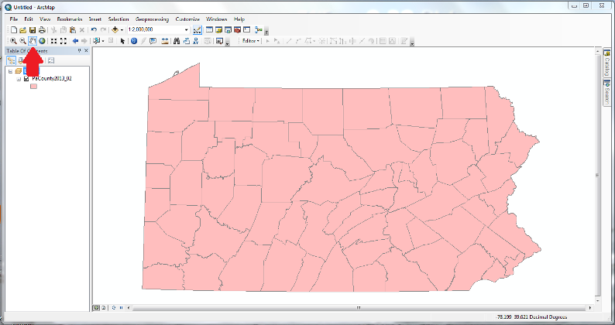Undo the last action
Image resolution: width=615 pixels, height=325 pixels.
(x=94, y=30)
